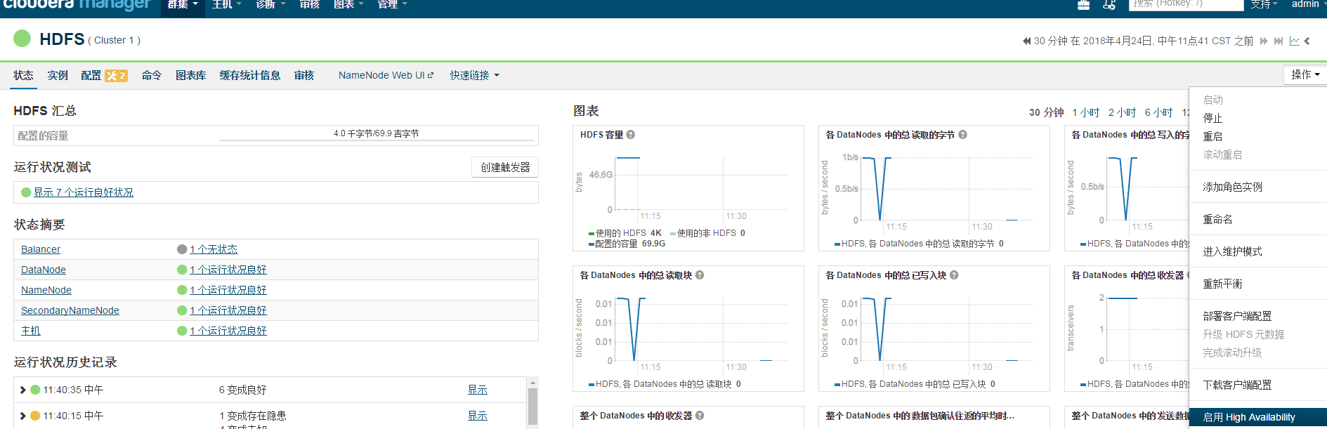Open the Balancer role link
This screenshot has height=429, width=1327.
click(x=41, y=249)
